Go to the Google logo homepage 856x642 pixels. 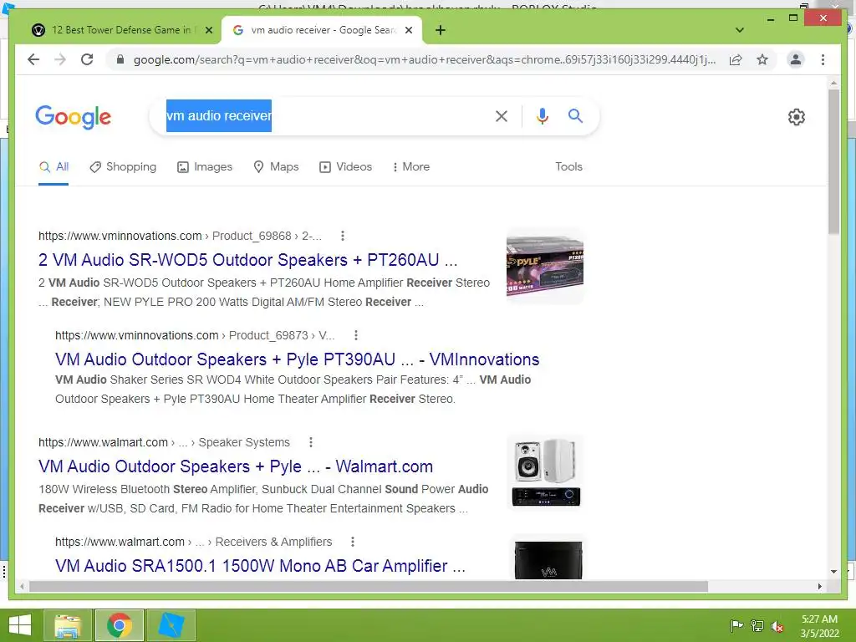point(74,117)
